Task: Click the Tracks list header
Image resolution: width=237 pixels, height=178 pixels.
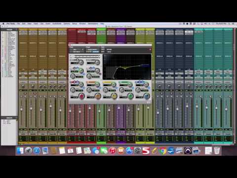Action: tap(9, 30)
